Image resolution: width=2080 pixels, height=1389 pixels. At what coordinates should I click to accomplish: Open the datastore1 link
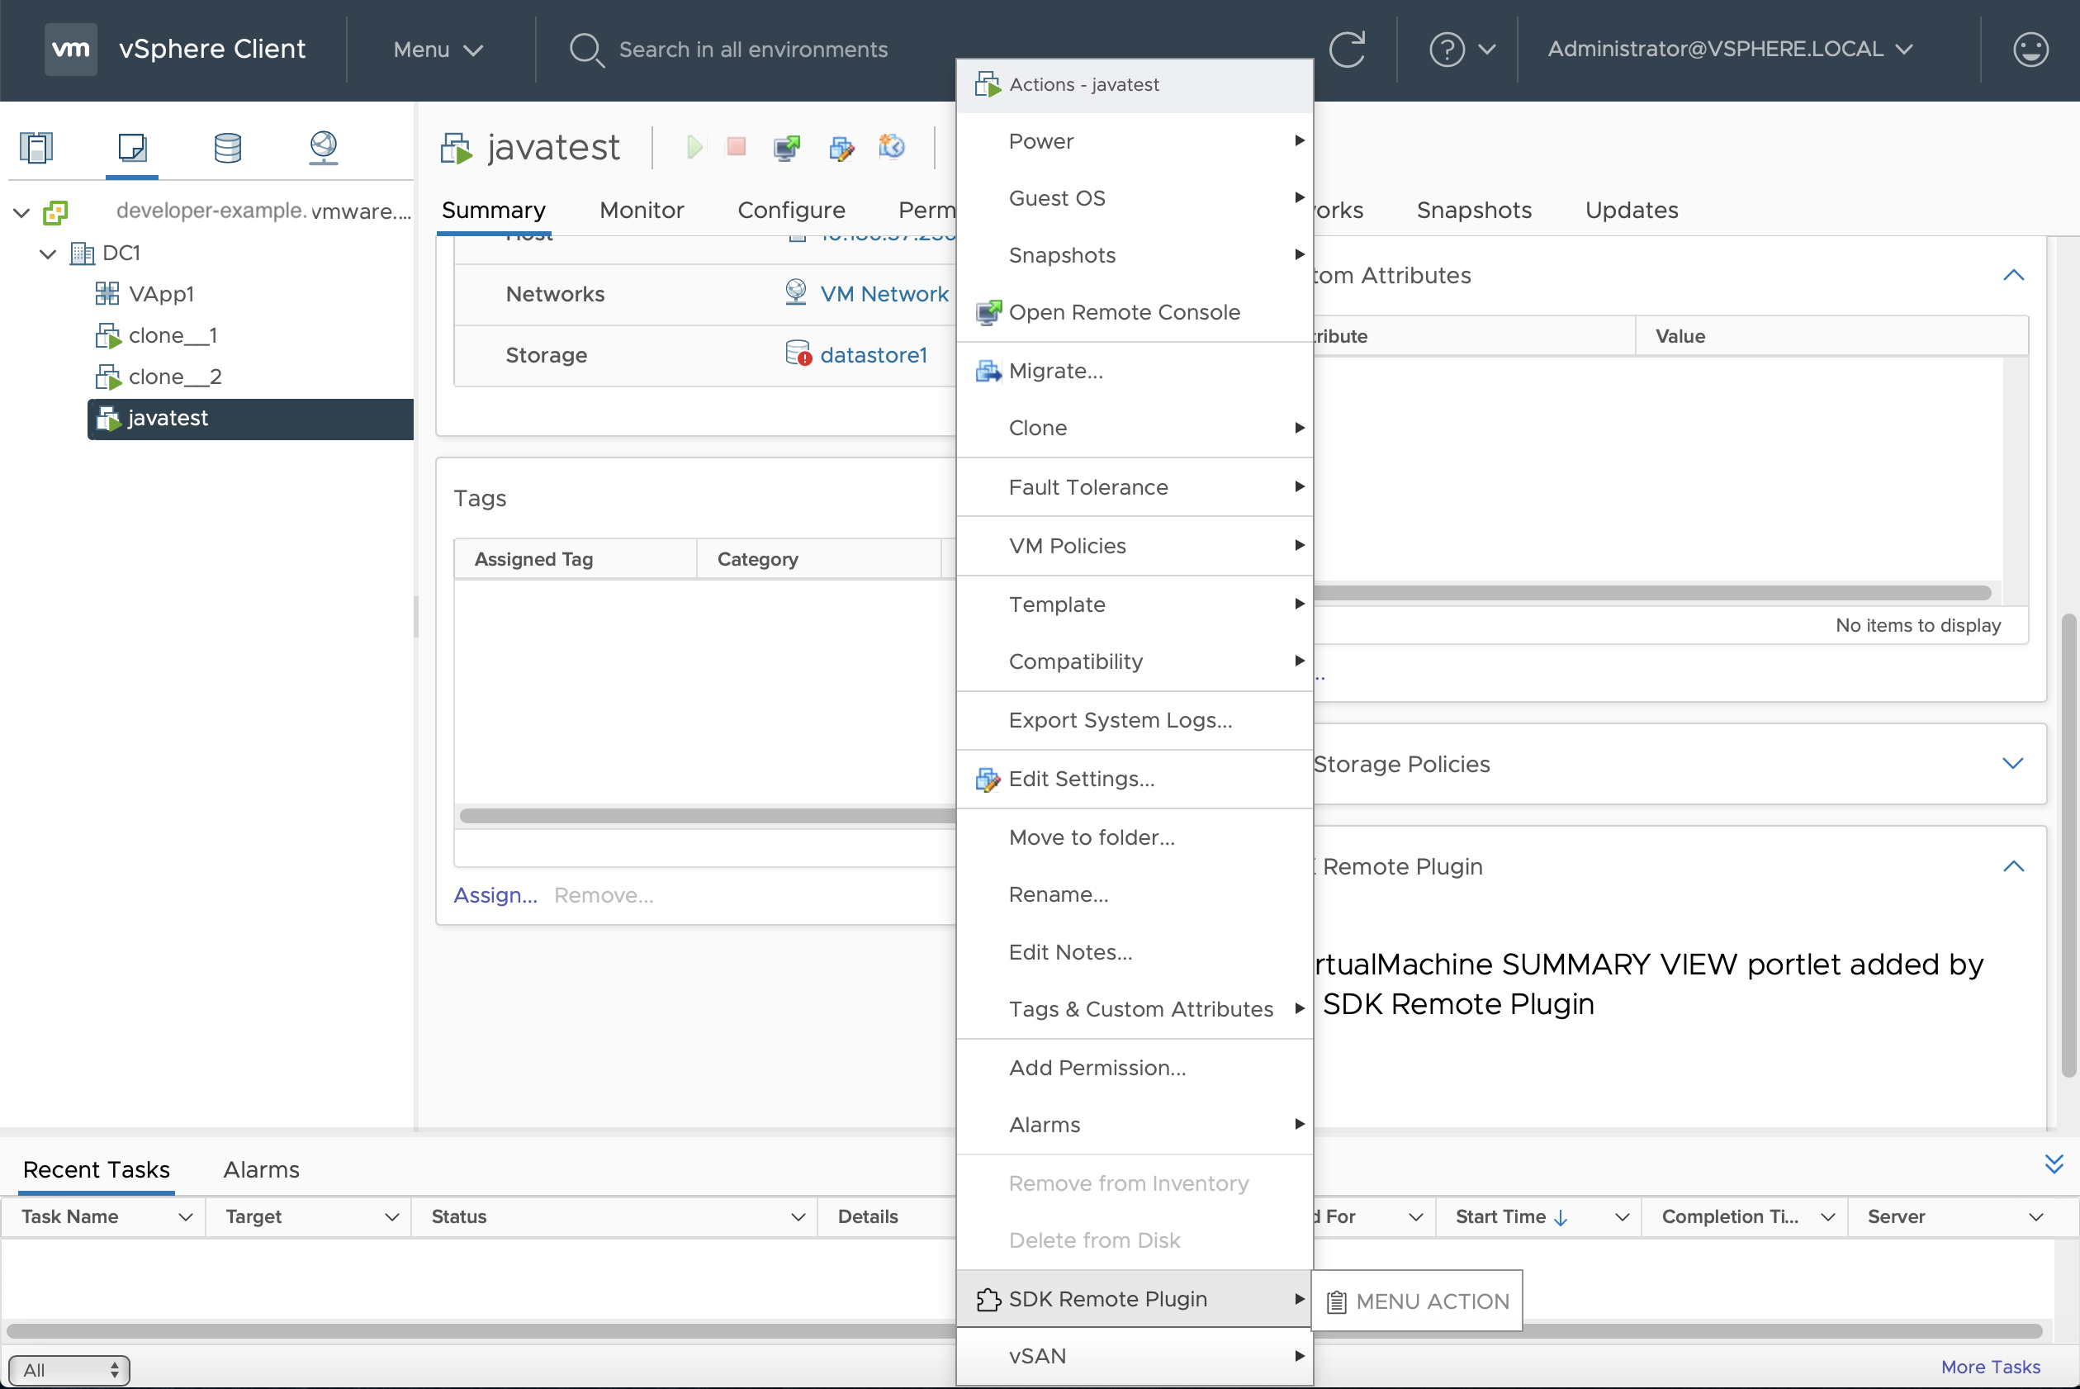pyautogui.click(x=873, y=354)
